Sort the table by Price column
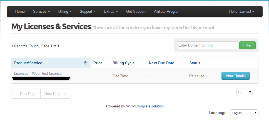 click(98, 63)
